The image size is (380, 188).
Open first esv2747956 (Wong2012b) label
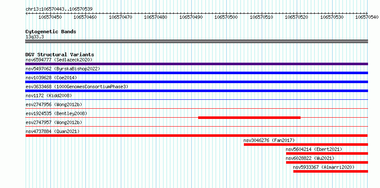click(54, 104)
